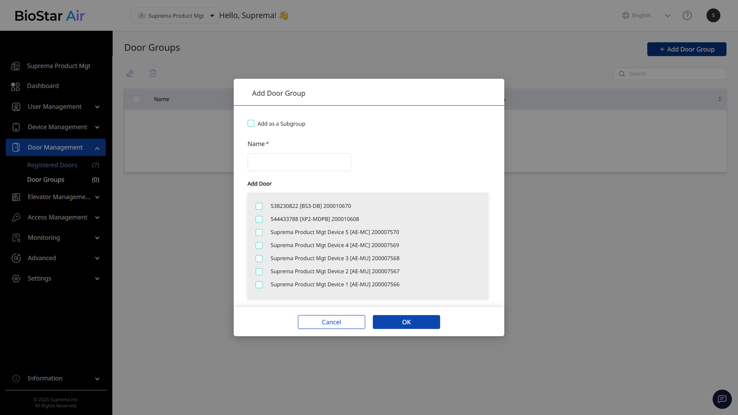738x415 pixels.
Task: Click the globe language icon
Action: coord(626,15)
